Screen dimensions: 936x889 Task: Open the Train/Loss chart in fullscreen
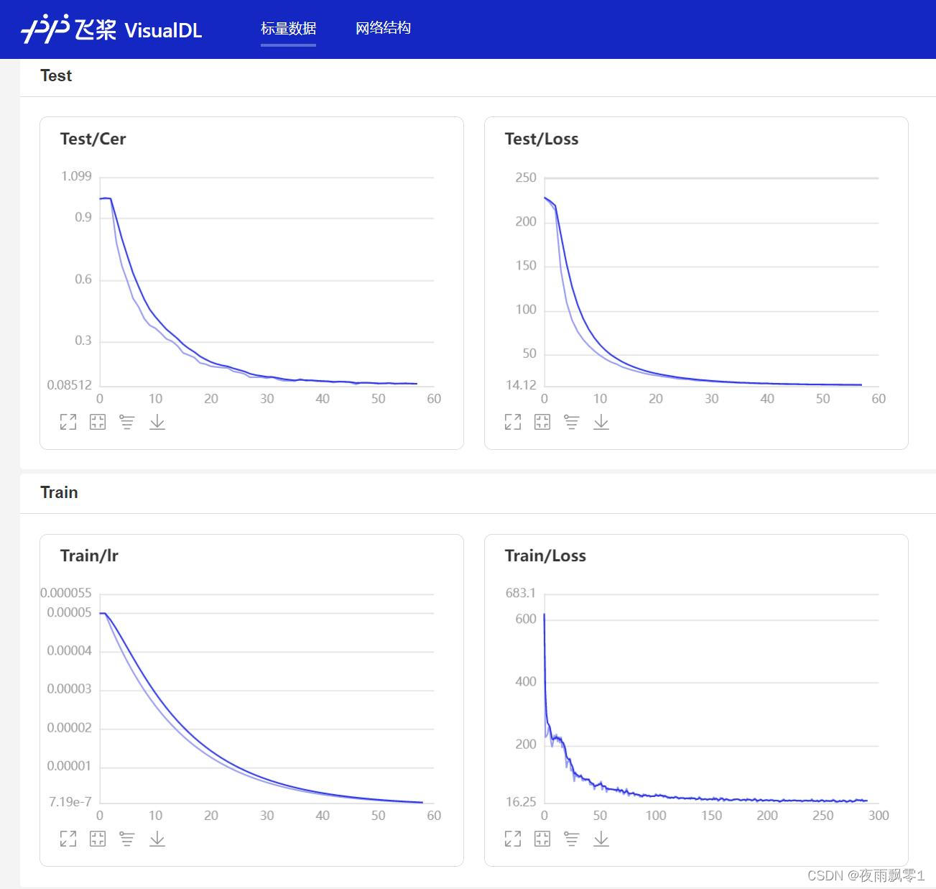[x=513, y=839]
